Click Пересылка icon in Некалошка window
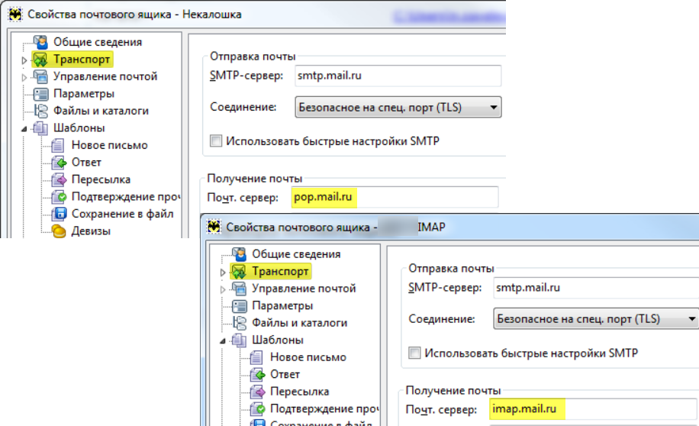Viewport: 699px width, 426px height. [x=59, y=179]
